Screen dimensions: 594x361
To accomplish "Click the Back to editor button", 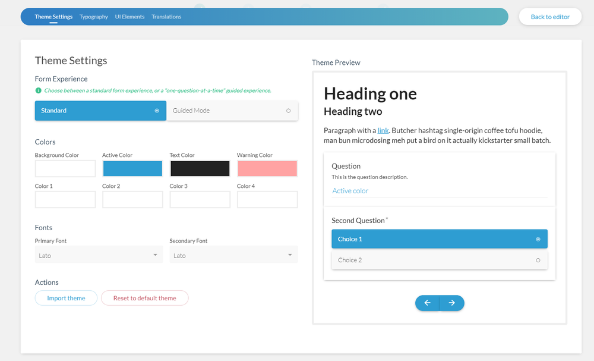I will pos(550,17).
